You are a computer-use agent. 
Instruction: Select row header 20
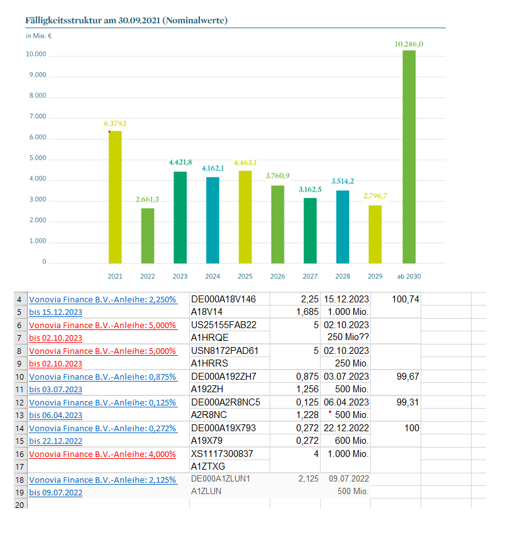tap(20, 505)
